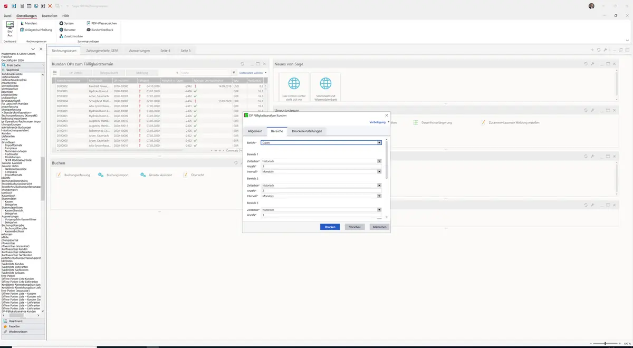
Task: Select OP-Fälligkeitsanalyse Kunden in the sidebar tree
Action: (x=19, y=312)
